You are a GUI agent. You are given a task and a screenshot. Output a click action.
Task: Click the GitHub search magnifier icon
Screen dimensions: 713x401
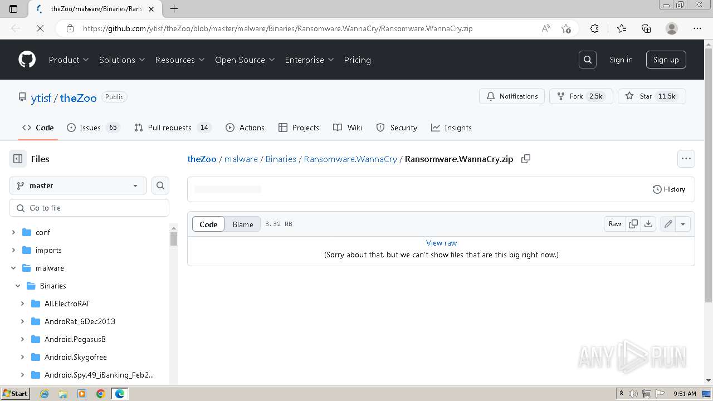[588, 60]
